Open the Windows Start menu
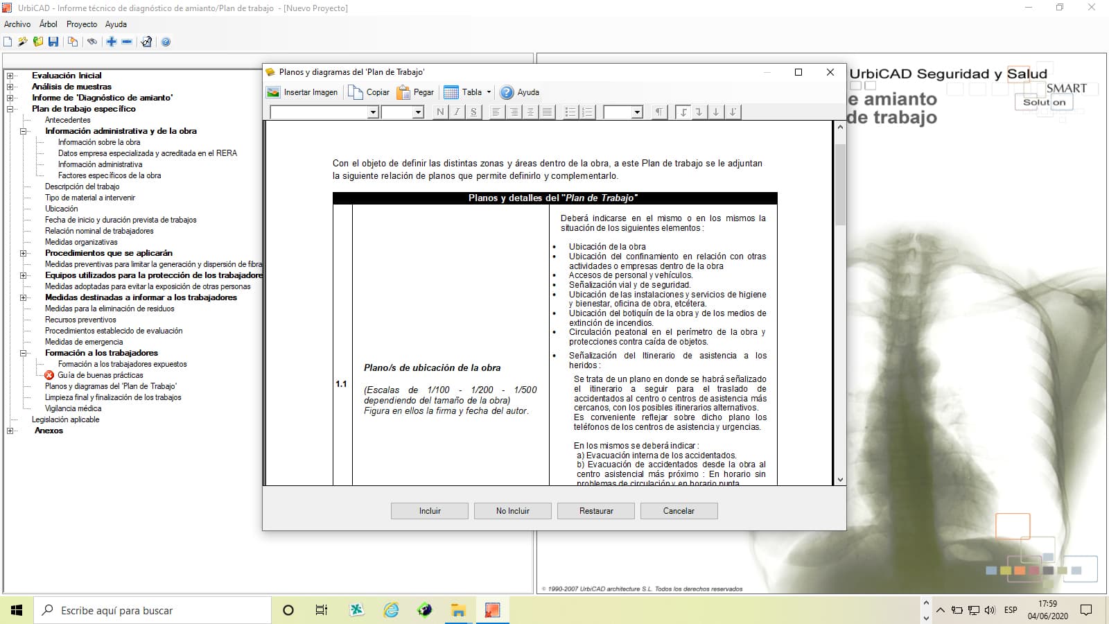 click(17, 610)
